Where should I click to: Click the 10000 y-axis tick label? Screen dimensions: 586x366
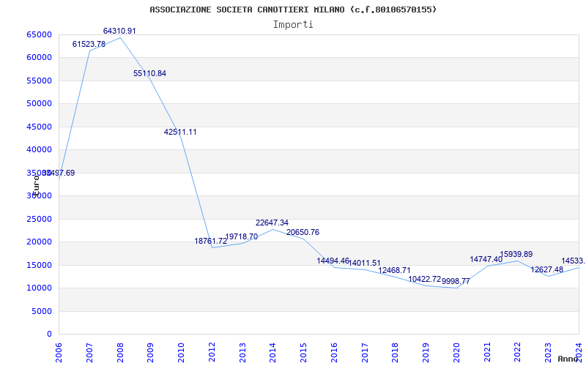click(40, 288)
